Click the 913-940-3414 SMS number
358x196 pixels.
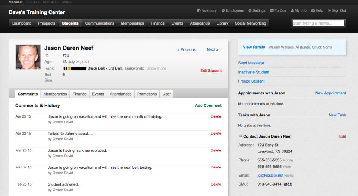(x=275, y=184)
